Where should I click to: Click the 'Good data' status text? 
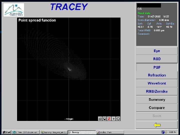(144, 13)
